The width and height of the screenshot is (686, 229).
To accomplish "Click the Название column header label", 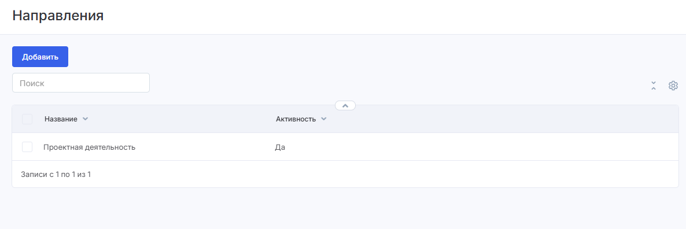I will [x=61, y=119].
